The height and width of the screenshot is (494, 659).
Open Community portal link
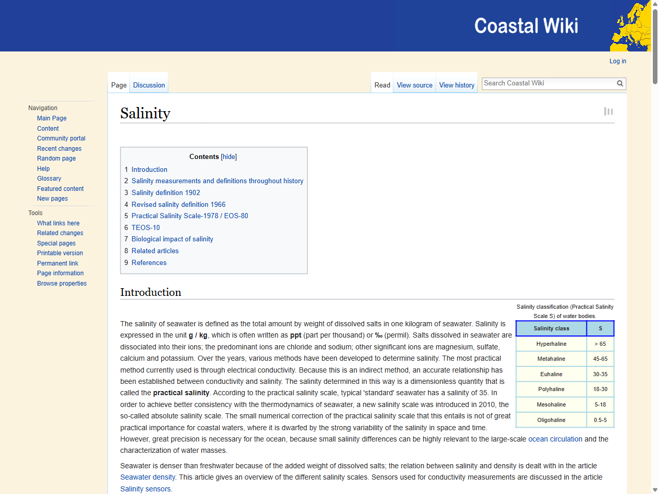click(61, 138)
